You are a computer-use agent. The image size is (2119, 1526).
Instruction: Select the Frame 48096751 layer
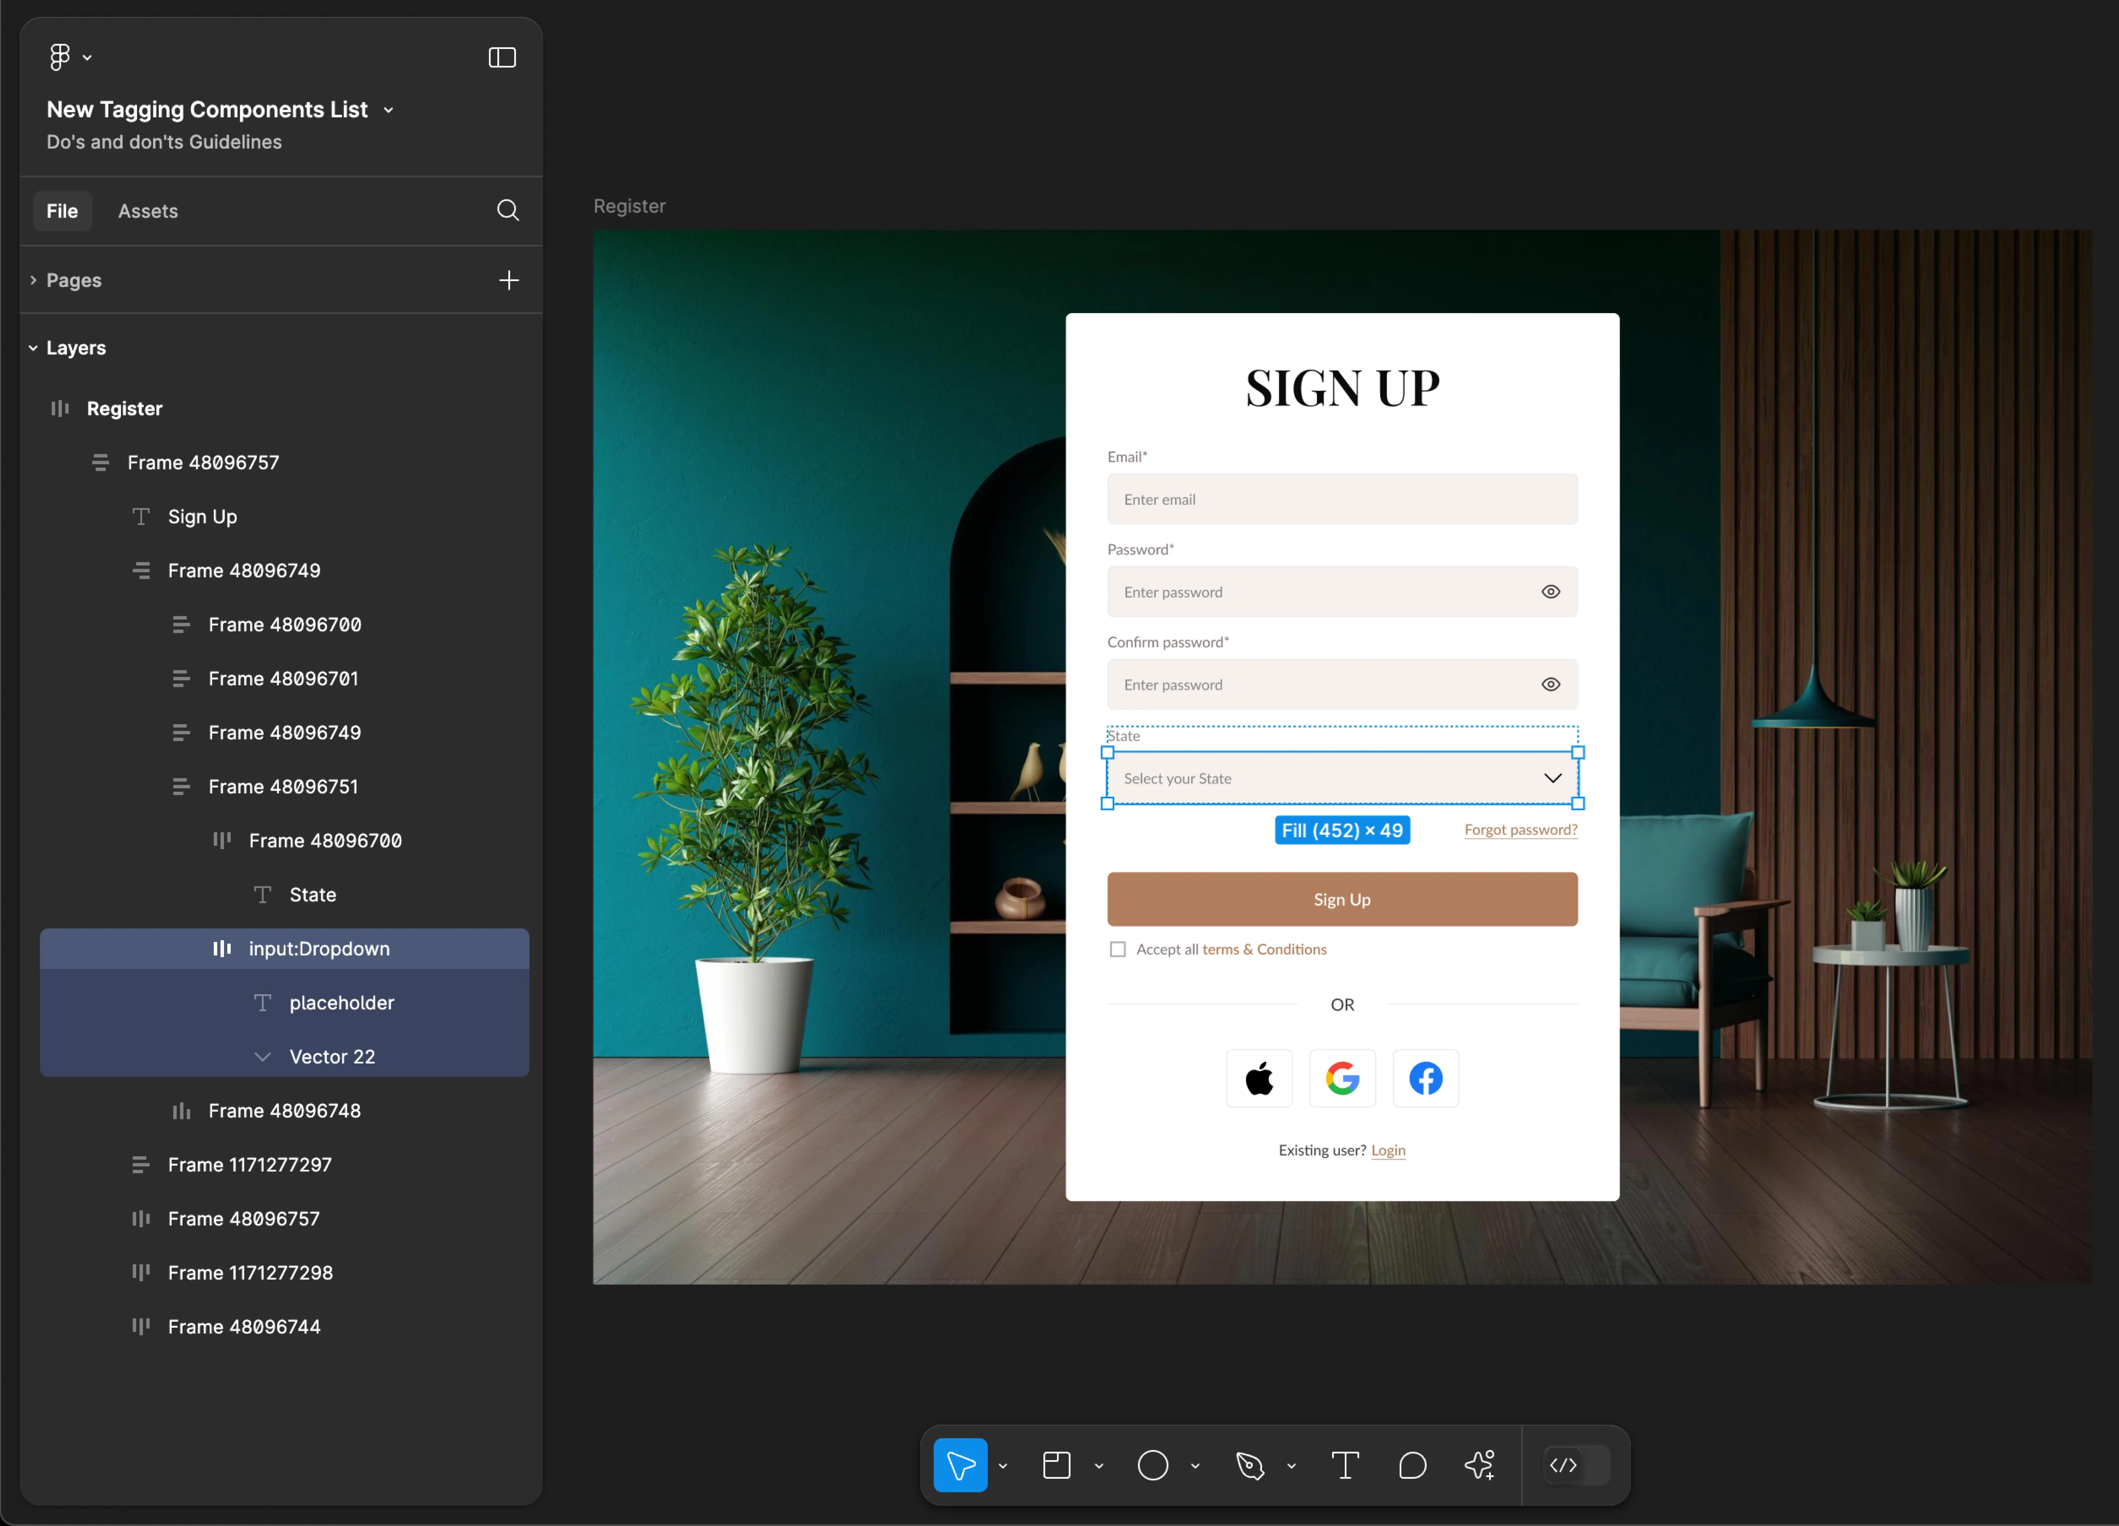(284, 787)
